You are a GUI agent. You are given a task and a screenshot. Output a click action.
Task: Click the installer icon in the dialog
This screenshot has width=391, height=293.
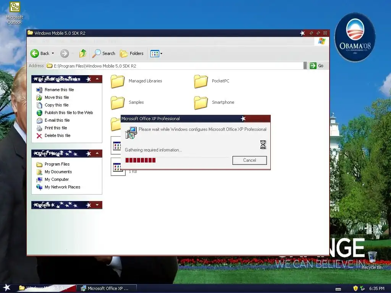[131, 132]
